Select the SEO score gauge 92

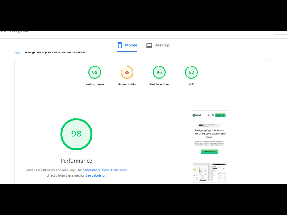191,72
